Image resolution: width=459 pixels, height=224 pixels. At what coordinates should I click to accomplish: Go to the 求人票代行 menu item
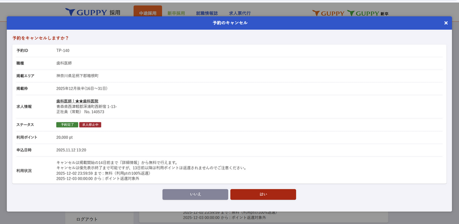pos(240,13)
